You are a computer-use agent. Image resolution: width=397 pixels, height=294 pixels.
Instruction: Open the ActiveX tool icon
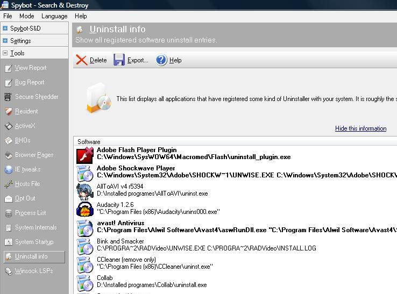pyautogui.click(x=8, y=126)
